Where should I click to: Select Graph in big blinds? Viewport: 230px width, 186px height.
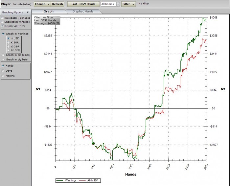[3, 55]
